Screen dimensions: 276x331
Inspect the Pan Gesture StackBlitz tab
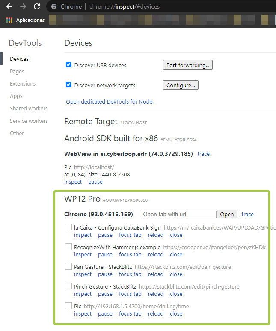click(83, 274)
